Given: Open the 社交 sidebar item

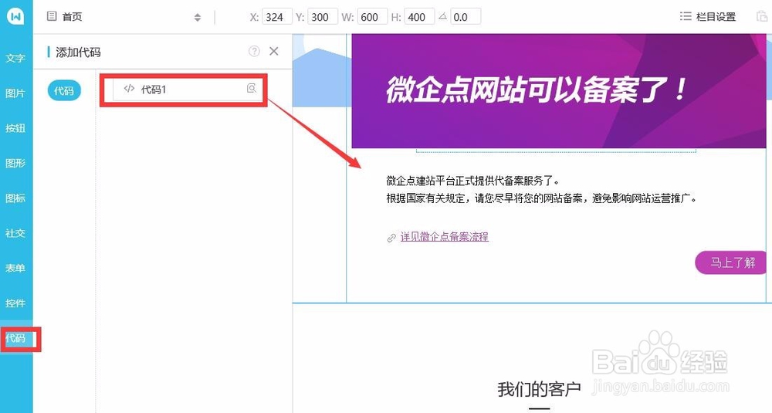Looking at the screenshot, I should pos(15,233).
